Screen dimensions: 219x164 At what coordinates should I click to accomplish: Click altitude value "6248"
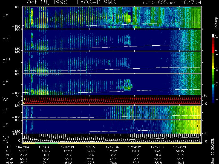pos(91,151)
